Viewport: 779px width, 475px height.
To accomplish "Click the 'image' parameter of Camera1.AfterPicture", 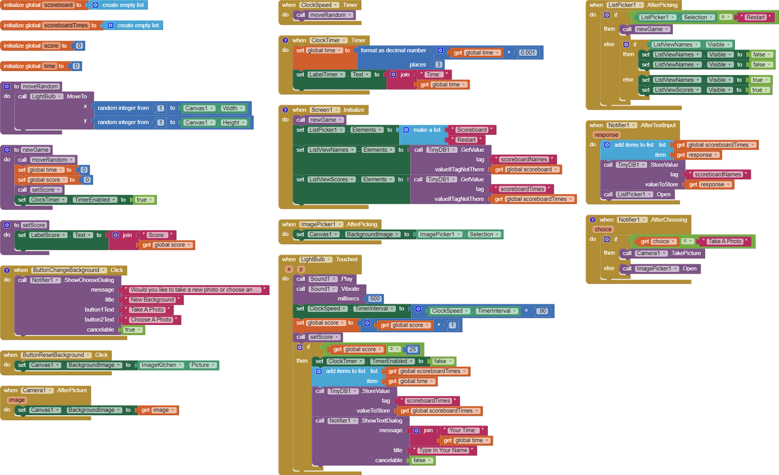I will (x=17, y=400).
